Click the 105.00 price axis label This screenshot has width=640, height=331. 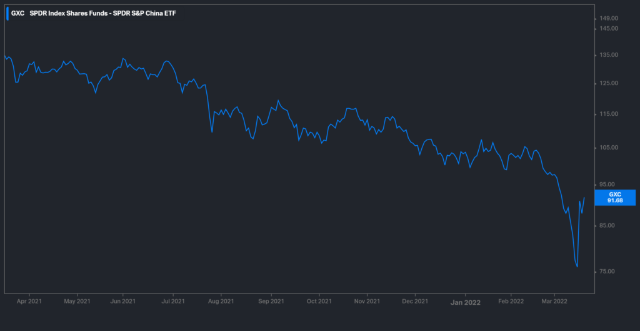pyautogui.click(x=610, y=148)
